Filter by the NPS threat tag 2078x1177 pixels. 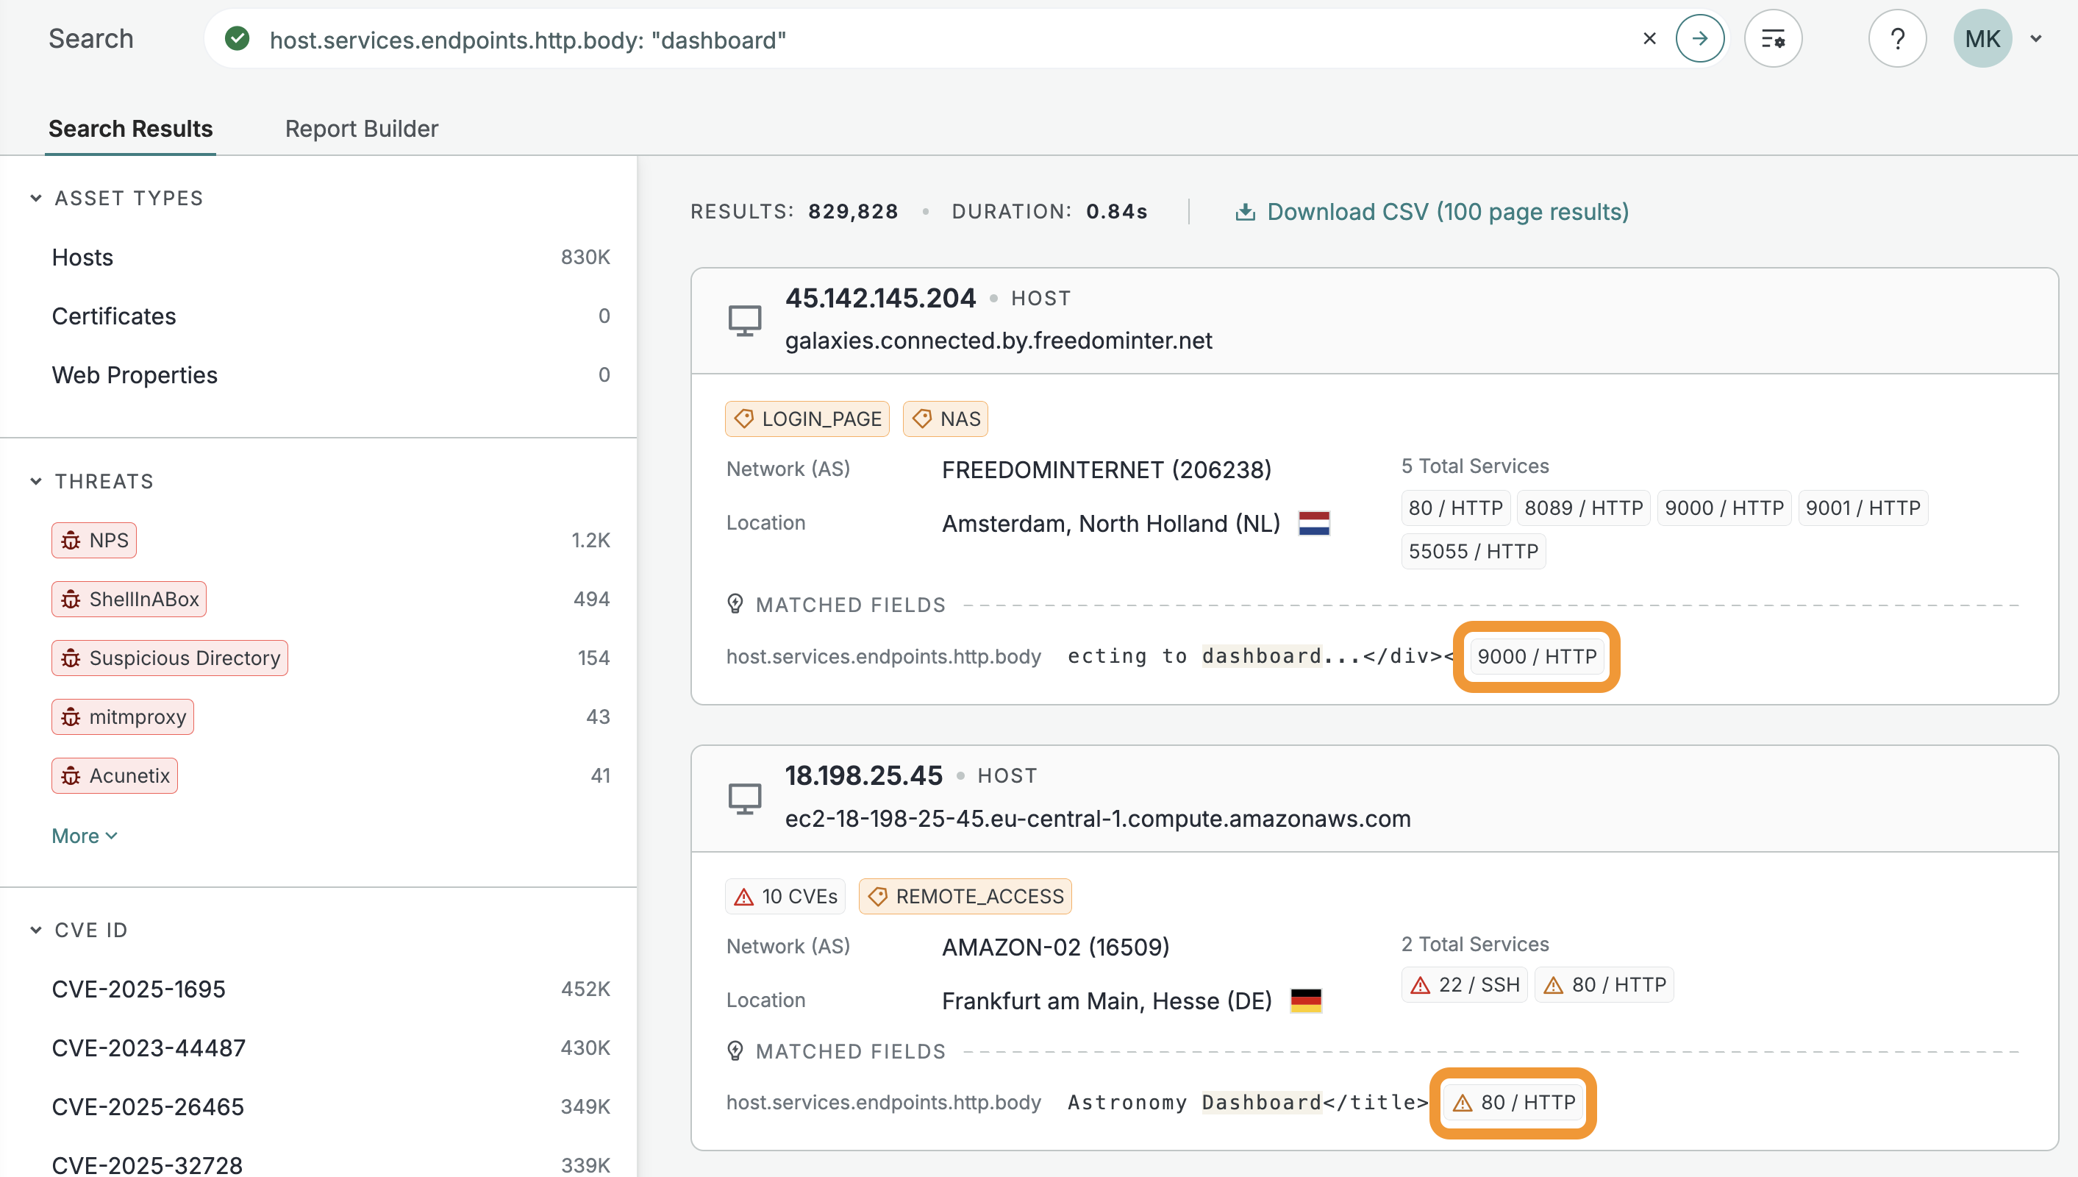pyautogui.click(x=95, y=540)
